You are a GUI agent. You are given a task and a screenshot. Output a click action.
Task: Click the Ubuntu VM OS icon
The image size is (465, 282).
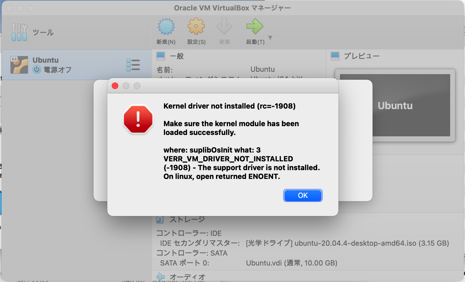click(x=19, y=65)
